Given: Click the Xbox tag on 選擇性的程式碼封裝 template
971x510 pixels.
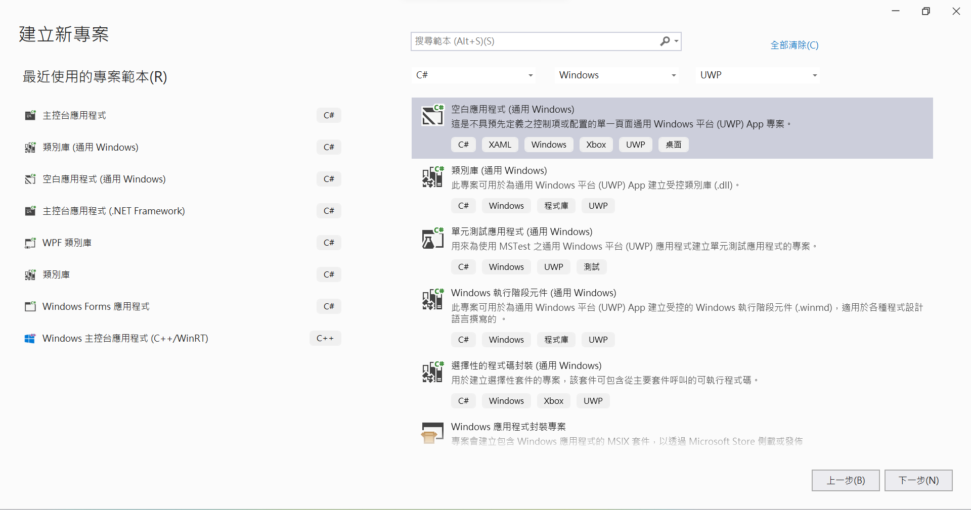Looking at the screenshot, I should coord(553,401).
